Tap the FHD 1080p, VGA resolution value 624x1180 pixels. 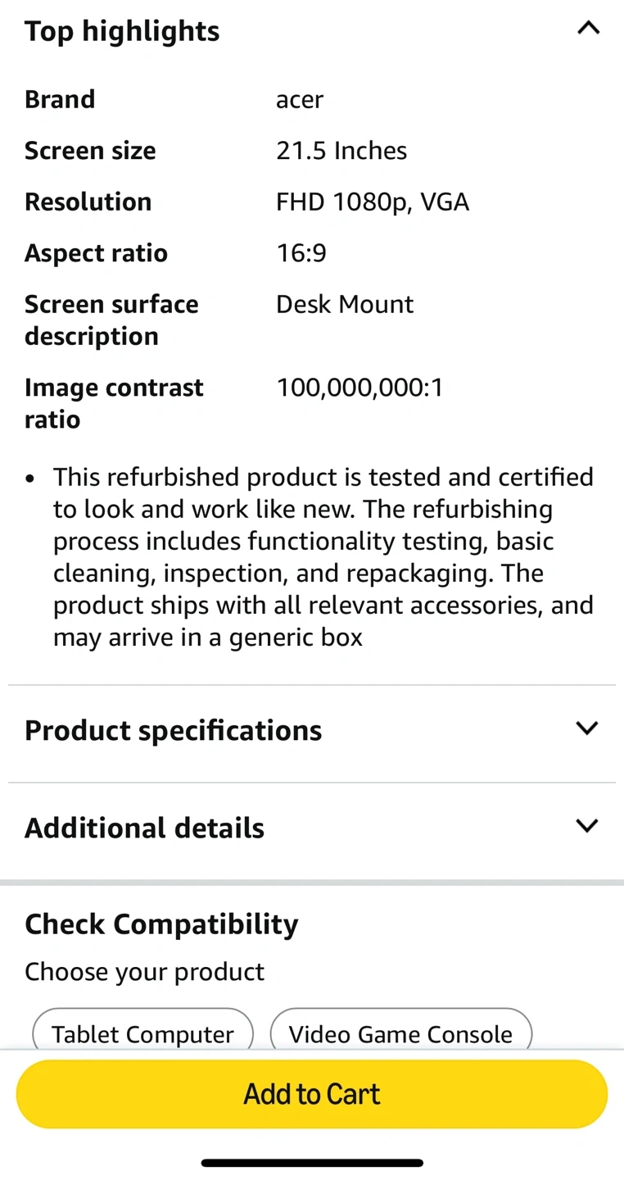tap(373, 202)
